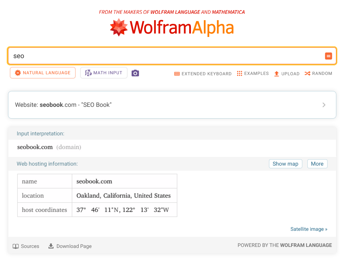Click the Web hosting information heading
Viewport: 340px width, 258px height.
(x=47, y=164)
